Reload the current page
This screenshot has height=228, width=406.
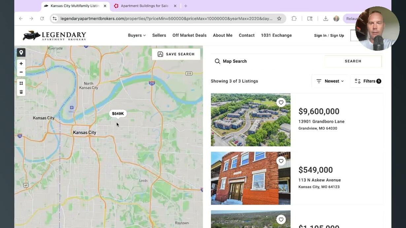click(x=42, y=19)
